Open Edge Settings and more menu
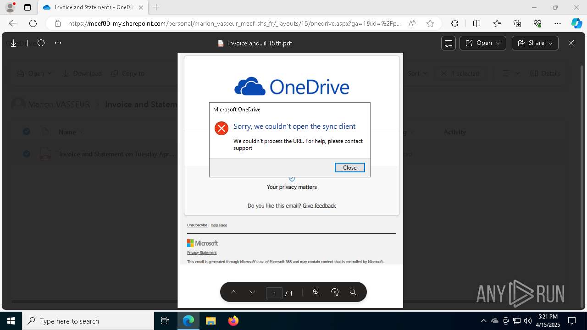Image resolution: width=587 pixels, height=330 pixels. [x=558, y=23]
